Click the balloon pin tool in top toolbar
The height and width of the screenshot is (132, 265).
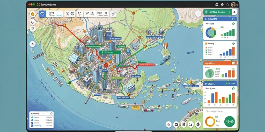(x=79, y=14)
